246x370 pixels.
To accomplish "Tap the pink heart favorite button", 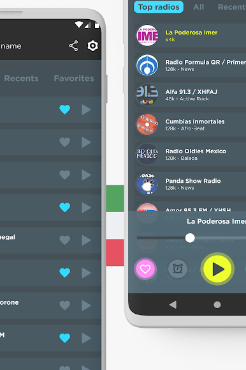I will [x=145, y=269].
